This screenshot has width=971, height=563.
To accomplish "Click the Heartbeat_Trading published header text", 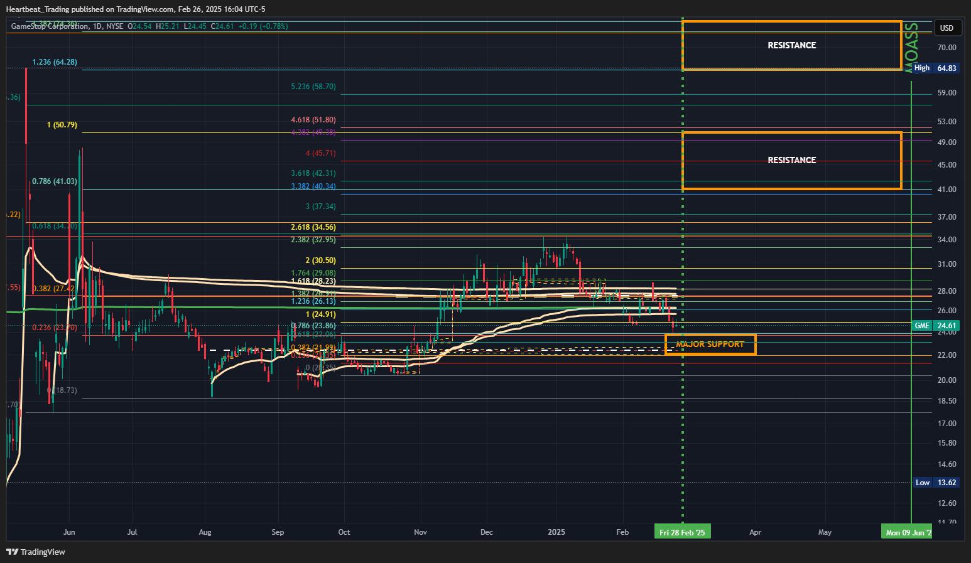I will click(136, 9).
